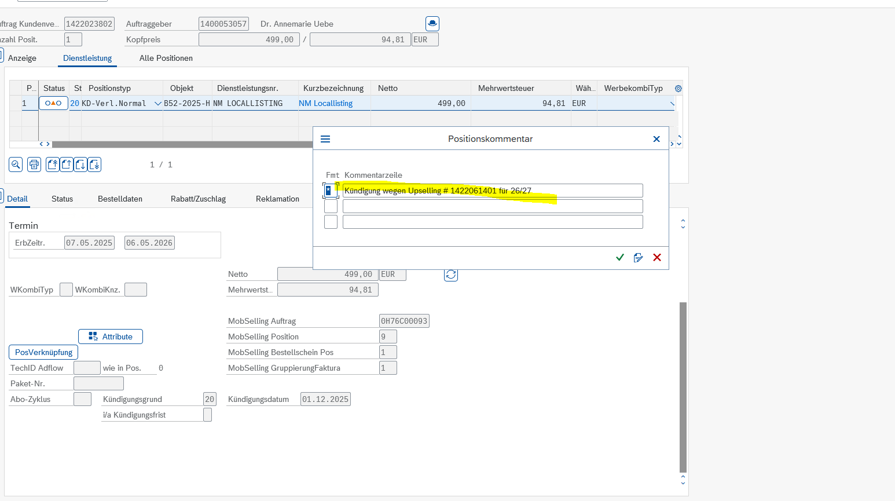895x501 pixels.
Task: Click the PosVerknüpfung button
Action: 43,352
